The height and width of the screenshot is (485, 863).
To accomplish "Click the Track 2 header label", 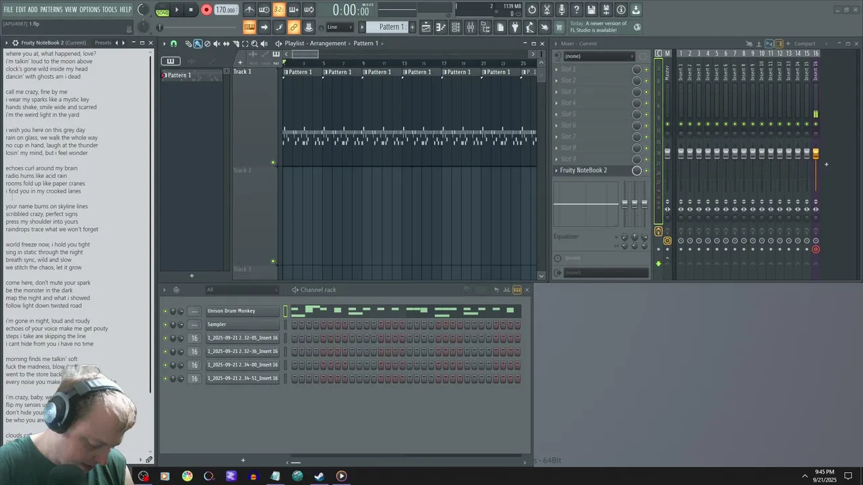I will tap(242, 170).
